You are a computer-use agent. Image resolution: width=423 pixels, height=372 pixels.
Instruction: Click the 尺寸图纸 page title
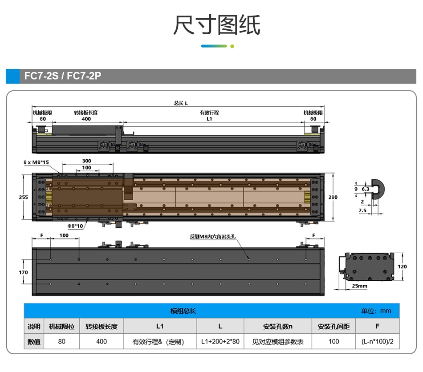[216, 25]
